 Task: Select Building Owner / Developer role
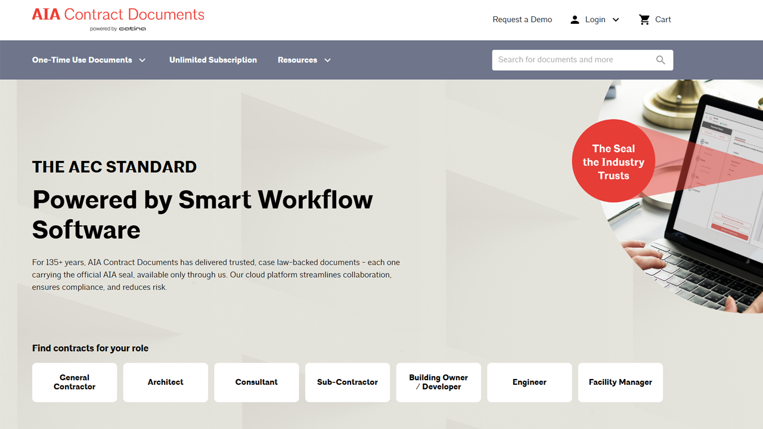438,382
